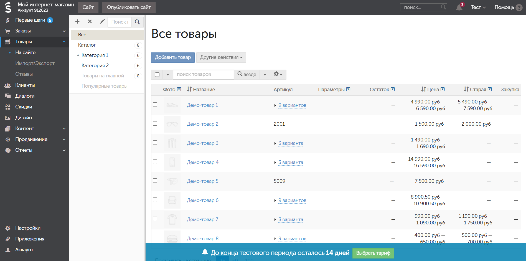Click the поиск товаров search field

click(203, 75)
